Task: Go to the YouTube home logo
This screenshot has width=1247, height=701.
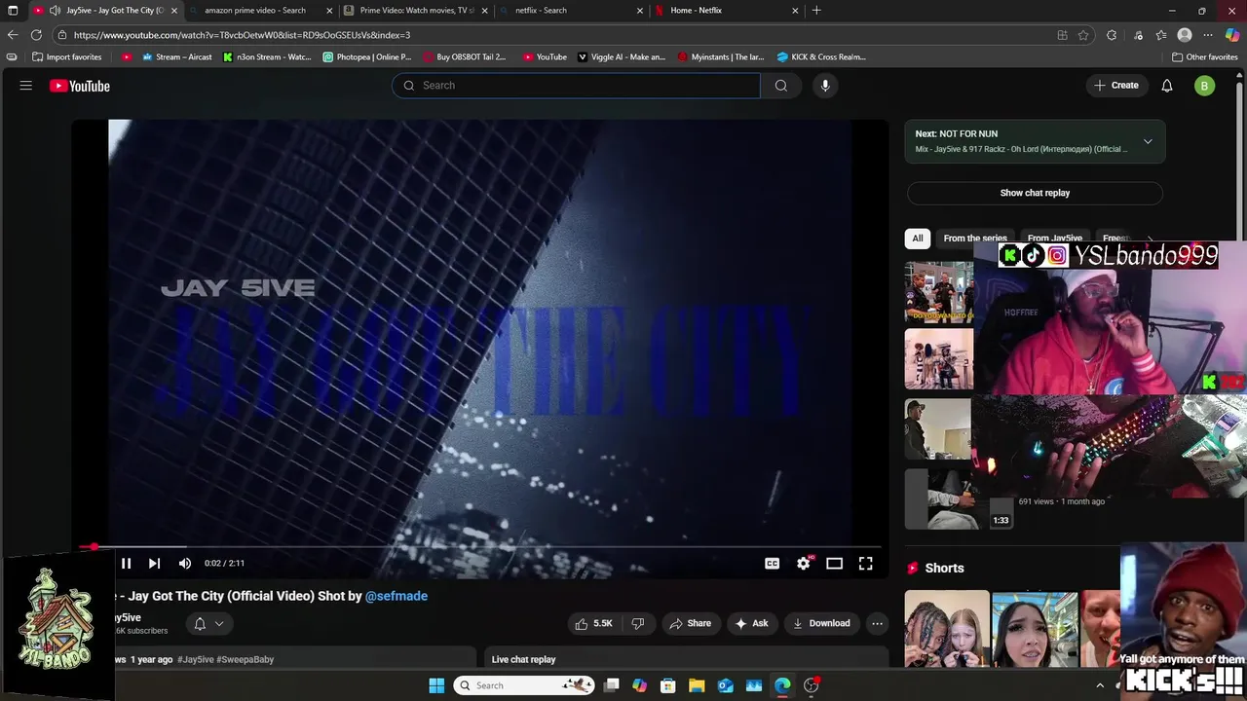Action: [x=80, y=86]
